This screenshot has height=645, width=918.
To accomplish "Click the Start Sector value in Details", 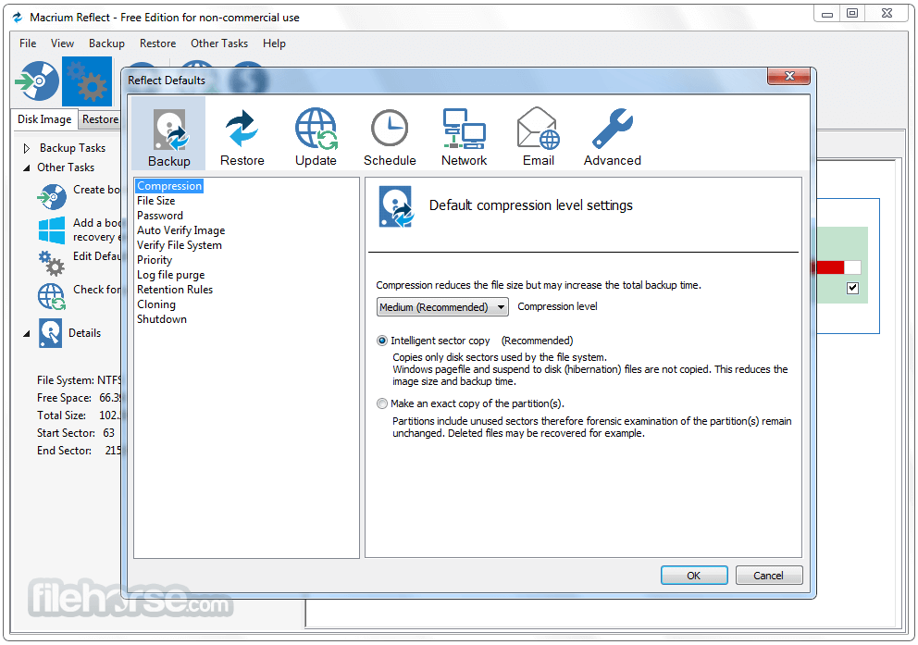I will click(x=109, y=433).
